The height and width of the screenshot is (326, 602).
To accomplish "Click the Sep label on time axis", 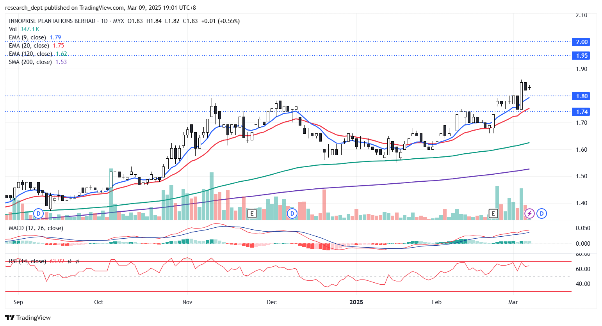I will (x=18, y=302).
